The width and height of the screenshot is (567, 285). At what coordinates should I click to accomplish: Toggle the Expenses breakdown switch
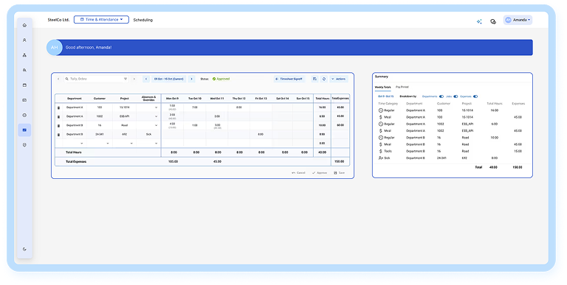click(475, 96)
